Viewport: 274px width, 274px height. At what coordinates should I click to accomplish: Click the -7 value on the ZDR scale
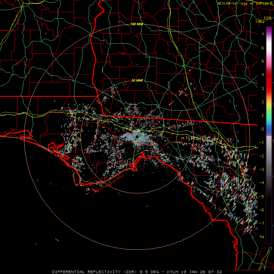262,223
